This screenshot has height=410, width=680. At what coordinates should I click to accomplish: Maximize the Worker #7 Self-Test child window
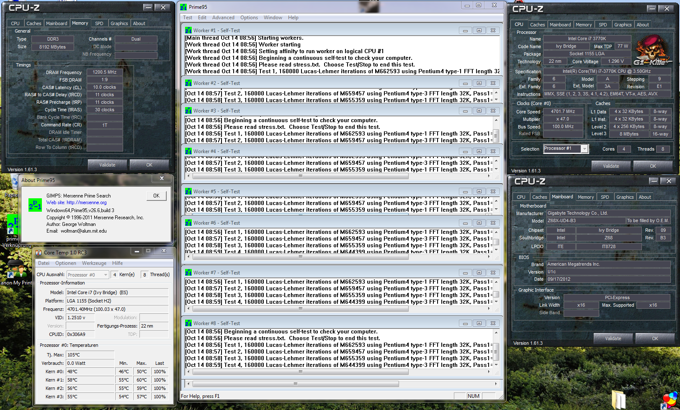(479, 273)
